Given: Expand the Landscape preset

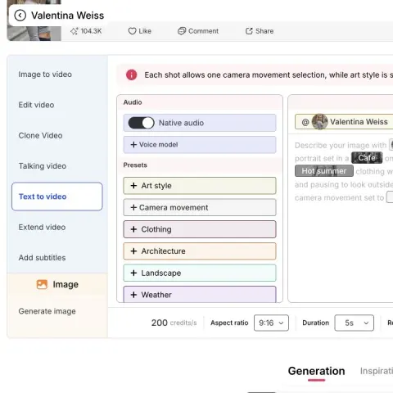Looking at the screenshot, I should pos(200,273).
